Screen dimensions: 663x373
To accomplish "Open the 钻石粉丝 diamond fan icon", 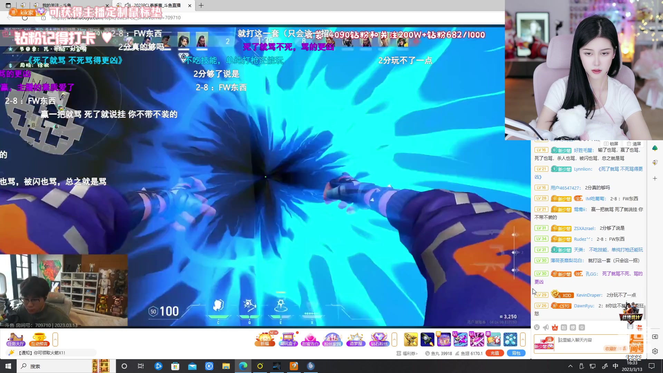I will (379, 339).
